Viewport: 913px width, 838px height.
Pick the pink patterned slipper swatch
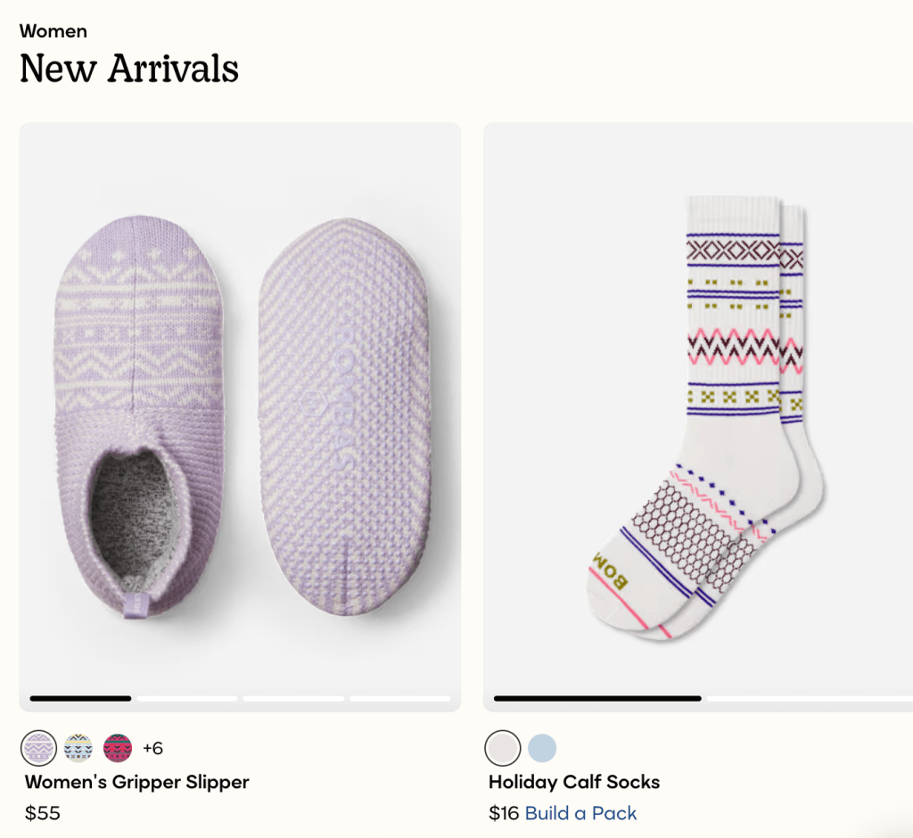coord(118,748)
